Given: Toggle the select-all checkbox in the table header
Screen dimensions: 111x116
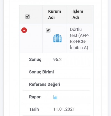Looking at the screenshot, I should pyautogui.click(x=27, y=16).
